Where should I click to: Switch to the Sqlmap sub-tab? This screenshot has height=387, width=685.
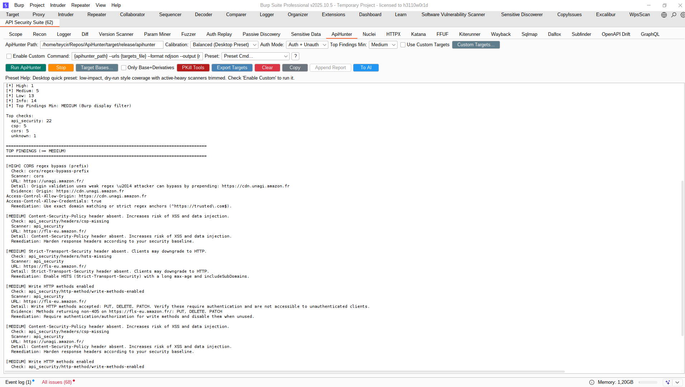[x=529, y=34]
